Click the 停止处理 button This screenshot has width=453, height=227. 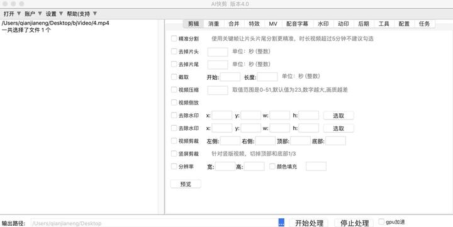(x=354, y=223)
